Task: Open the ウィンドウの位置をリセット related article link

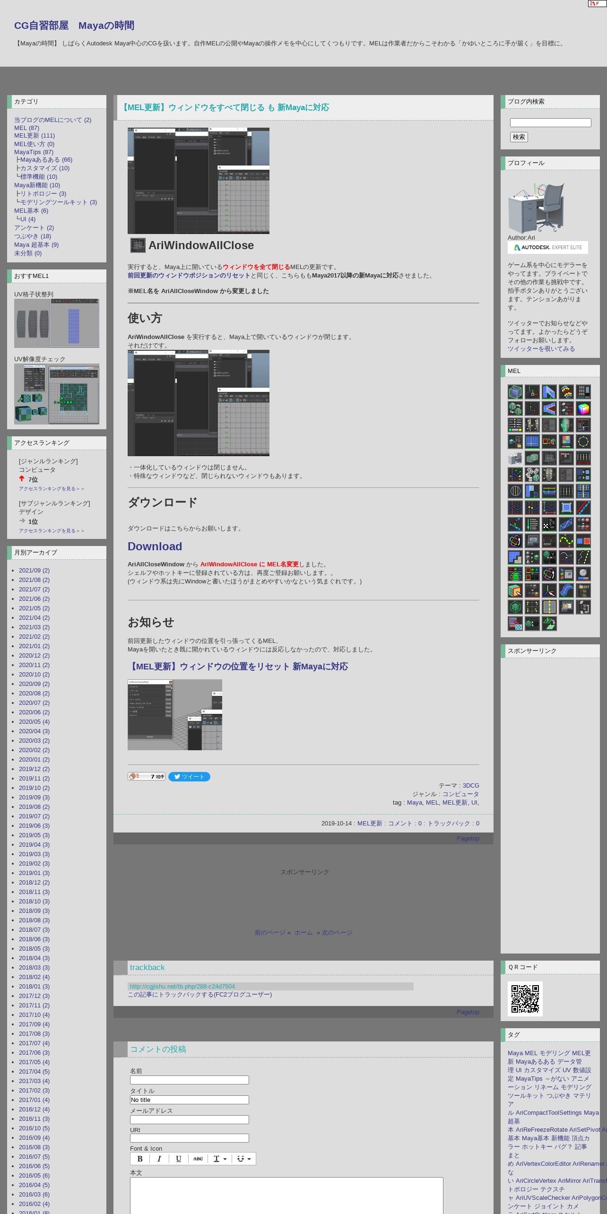Action: tap(238, 667)
